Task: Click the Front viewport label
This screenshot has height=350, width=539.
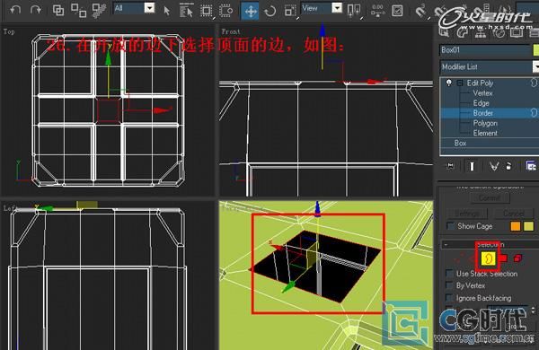Action: (231, 31)
